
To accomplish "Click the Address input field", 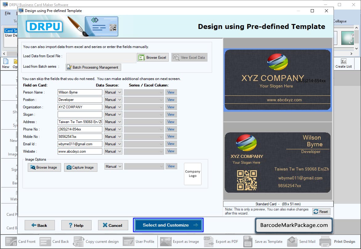I will pyautogui.click(x=80, y=122).
